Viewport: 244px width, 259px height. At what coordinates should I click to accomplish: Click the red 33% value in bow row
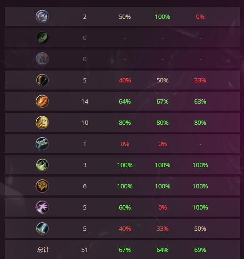pos(200,80)
